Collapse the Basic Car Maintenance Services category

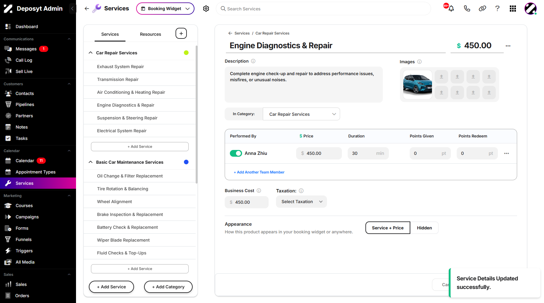[91, 162]
